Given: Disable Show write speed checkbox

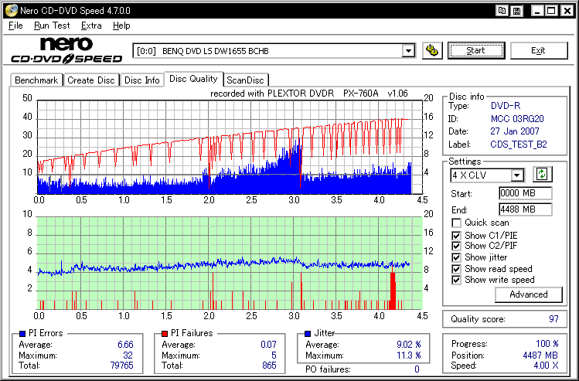Looking at the screenshot, I should (456, 280).
